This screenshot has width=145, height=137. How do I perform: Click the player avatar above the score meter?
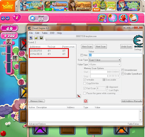[9, 42]
